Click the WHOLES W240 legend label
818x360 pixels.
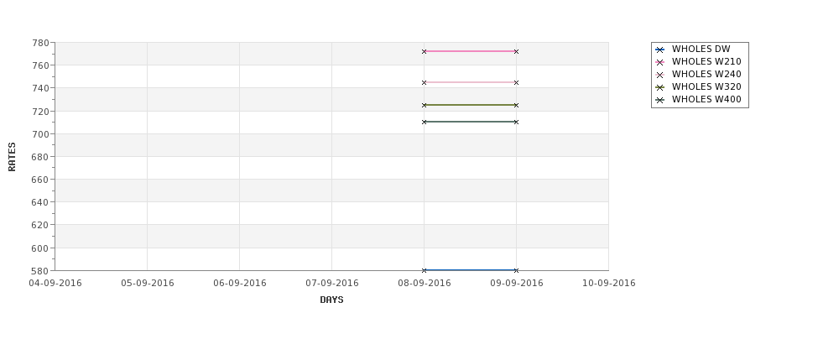tap(706, 74)
